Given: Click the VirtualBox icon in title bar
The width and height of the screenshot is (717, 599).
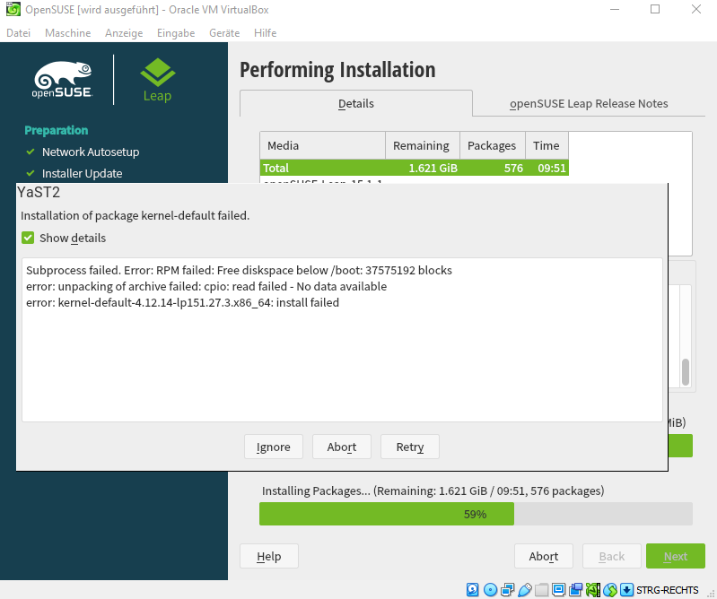Looking at the screenshot, I should 13,9.
